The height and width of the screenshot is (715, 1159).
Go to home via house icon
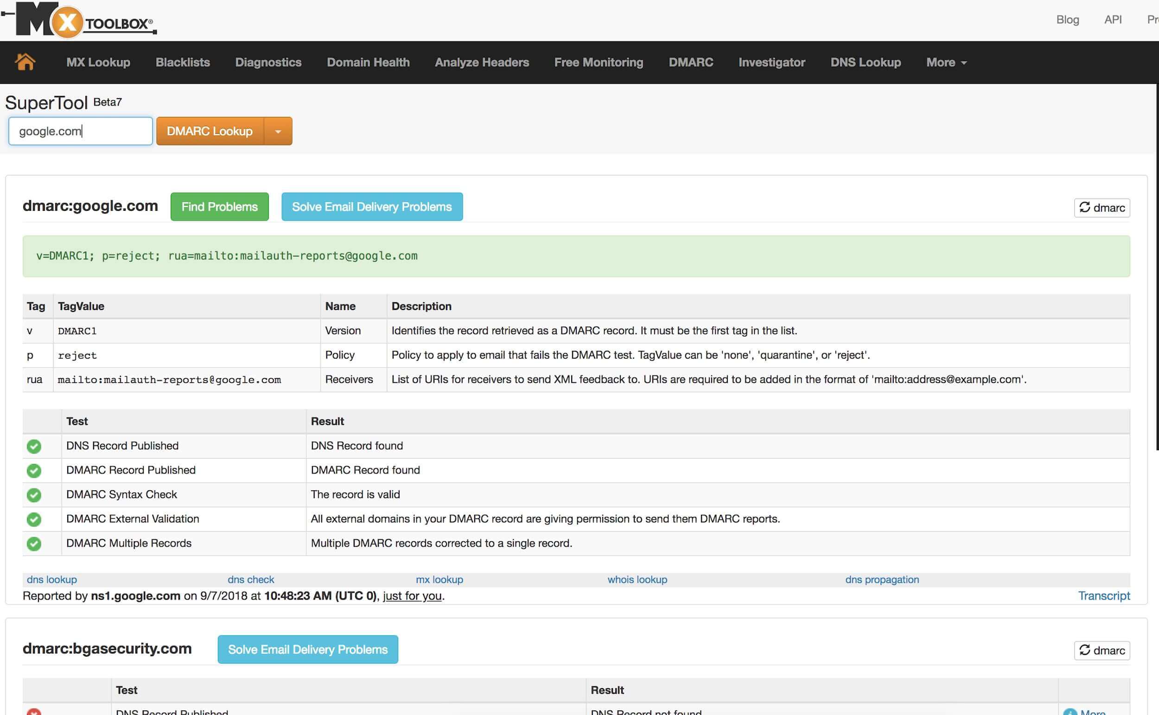pos(25,62)
